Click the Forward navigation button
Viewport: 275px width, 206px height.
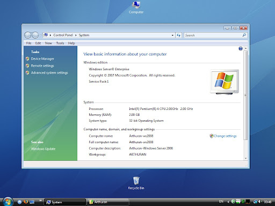[x=35, y=35]
